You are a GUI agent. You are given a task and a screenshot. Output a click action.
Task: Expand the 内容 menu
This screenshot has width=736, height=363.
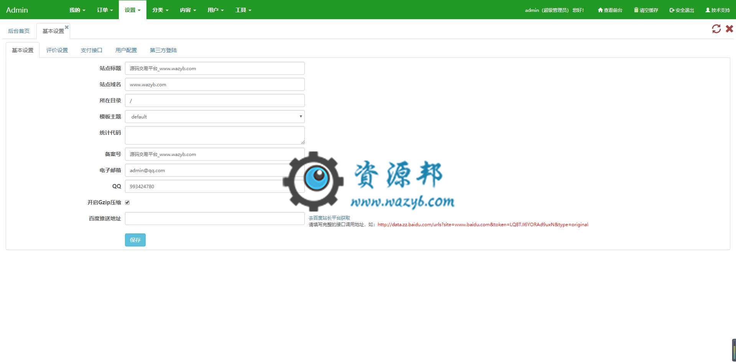coord(188,10)
